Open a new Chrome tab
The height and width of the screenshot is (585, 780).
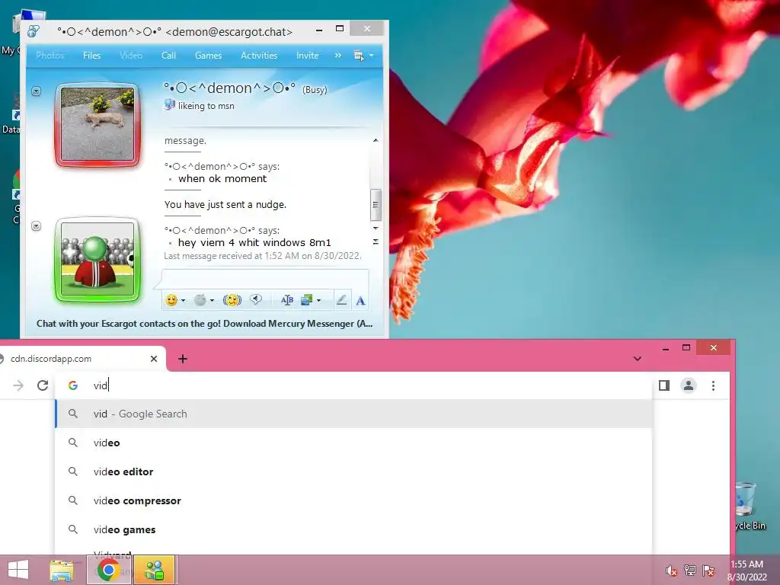183,359
